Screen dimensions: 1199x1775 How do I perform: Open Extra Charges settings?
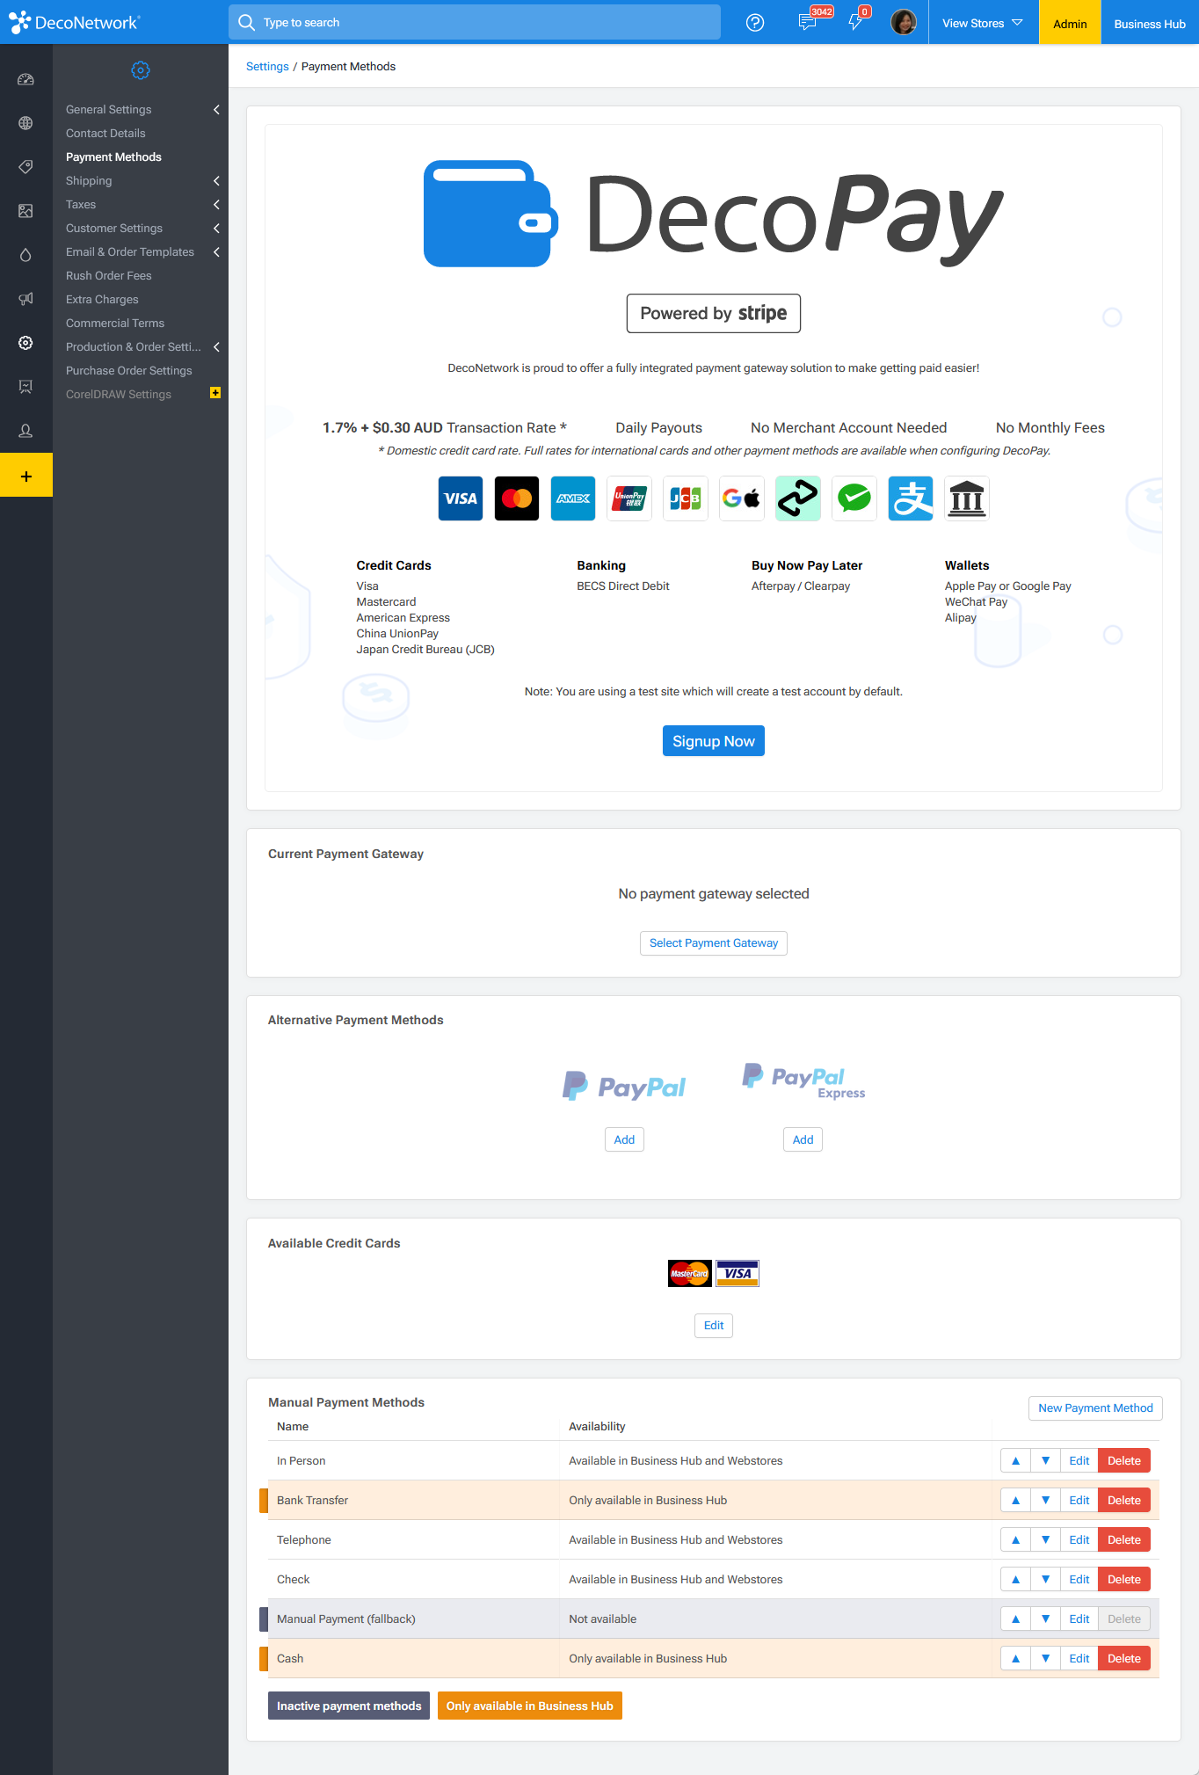[102, 299]
